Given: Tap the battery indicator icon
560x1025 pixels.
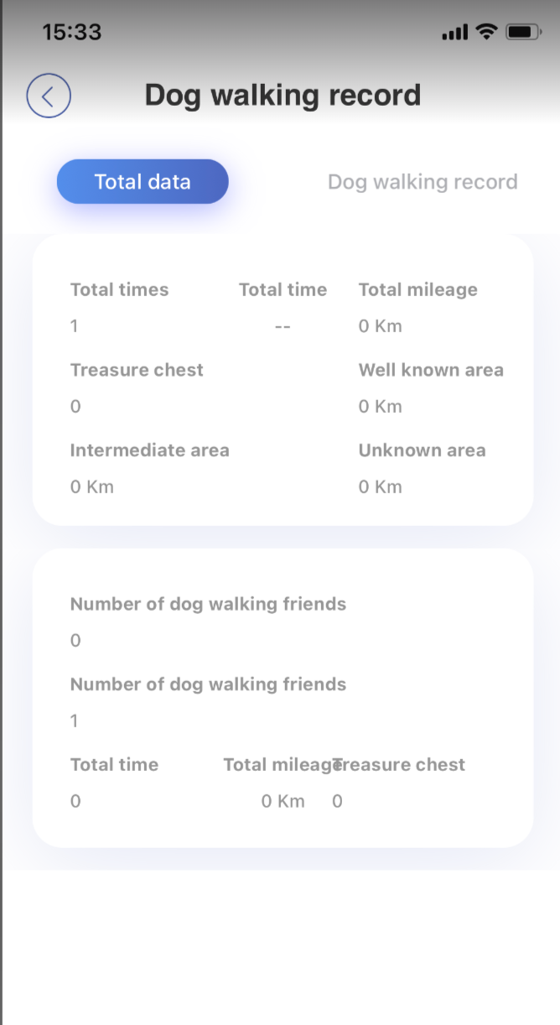Looking at the screenshot, I should tap(524, 33).
